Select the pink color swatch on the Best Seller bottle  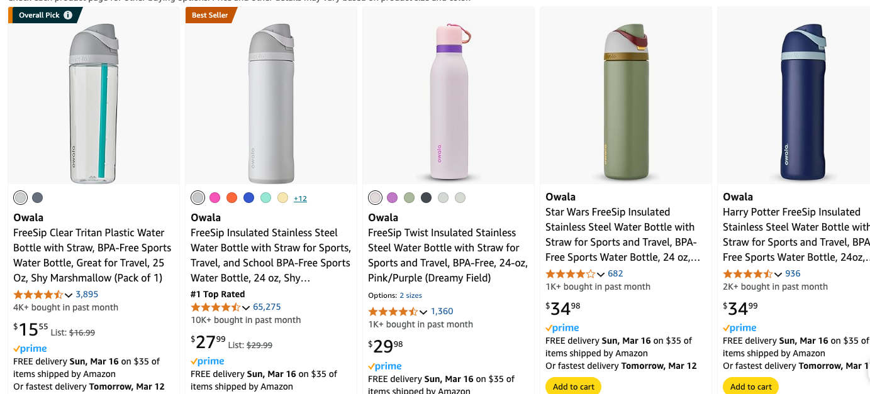tap(215, 197)
